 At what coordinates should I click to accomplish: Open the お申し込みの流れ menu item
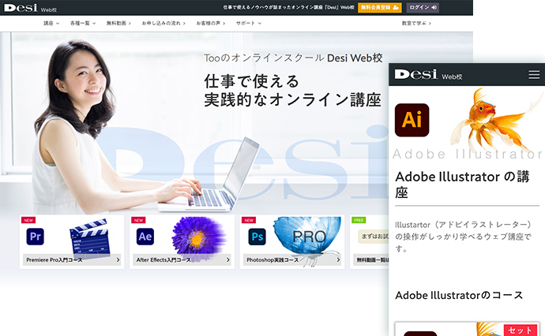[x=163, y=23]
